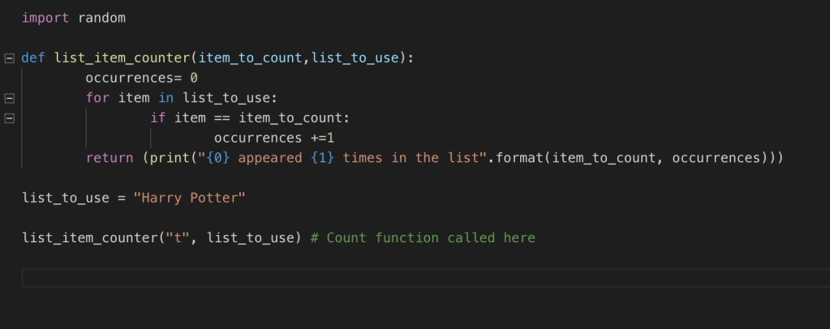Viewport: 830px width, 329px height.
Task: Click the 'for' keyword in the loop
Action: (97, 98)
